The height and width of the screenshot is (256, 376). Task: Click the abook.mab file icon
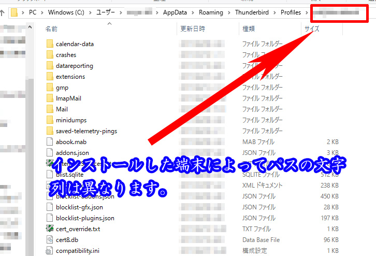(50, 141)
